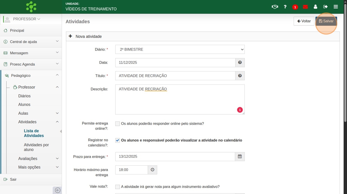
Task: Collapse the Professor submenu chevron
Action: (57, 87)
